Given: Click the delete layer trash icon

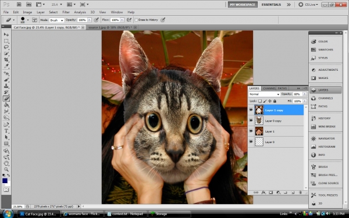Looking at the screenshot, I should 300,192.
